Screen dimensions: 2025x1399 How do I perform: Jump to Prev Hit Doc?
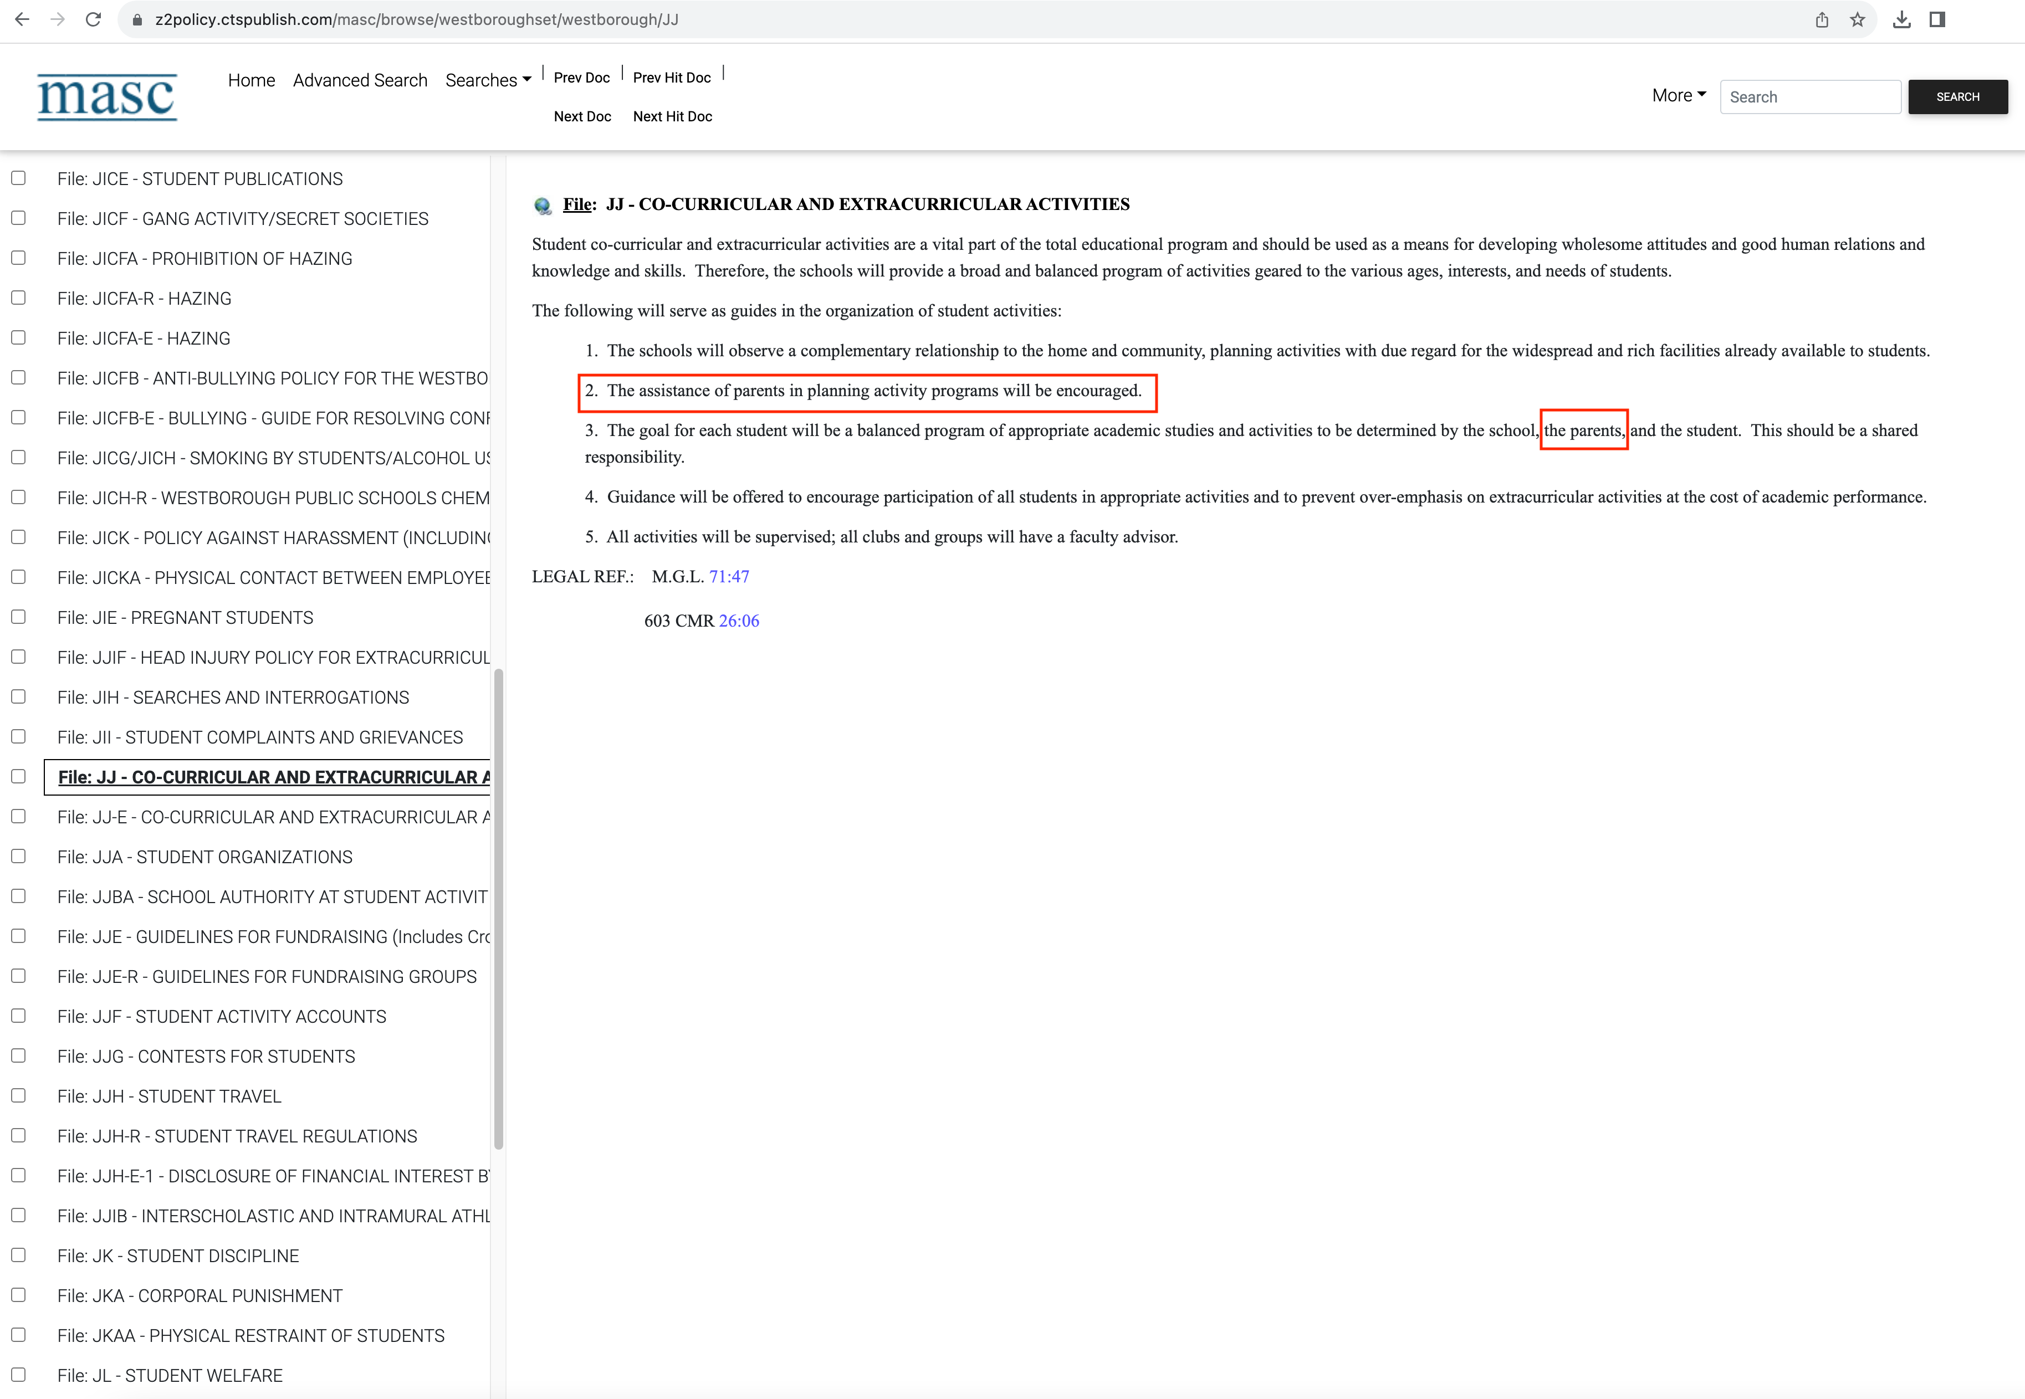point(672,77)
